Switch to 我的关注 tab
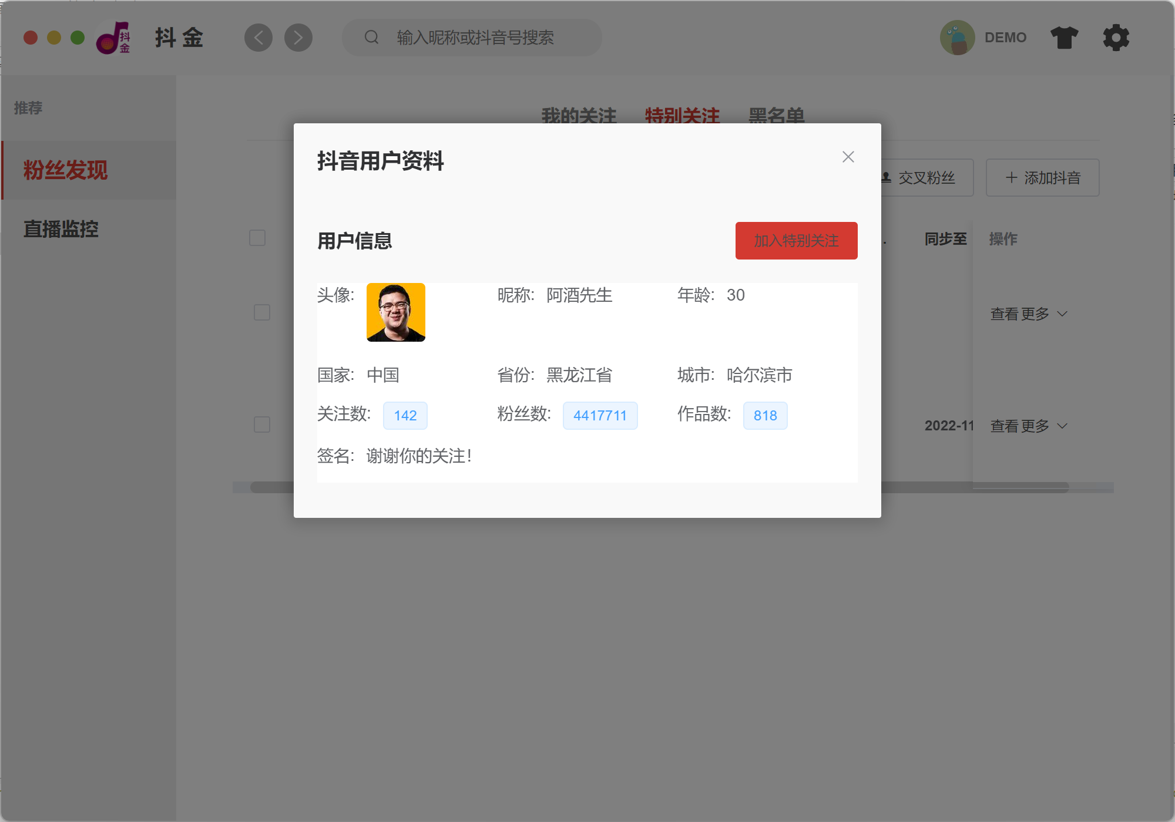 coord(579,115)
